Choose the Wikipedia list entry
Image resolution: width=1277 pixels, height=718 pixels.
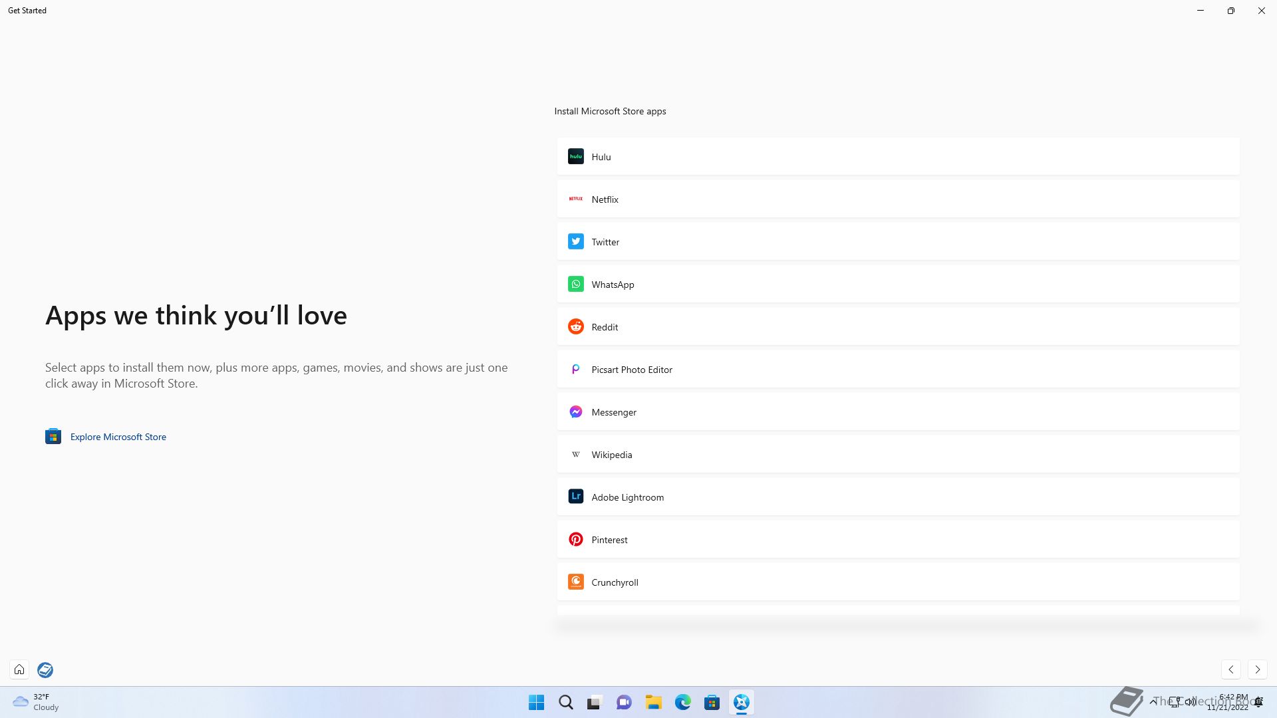click(x=898, y=455)
